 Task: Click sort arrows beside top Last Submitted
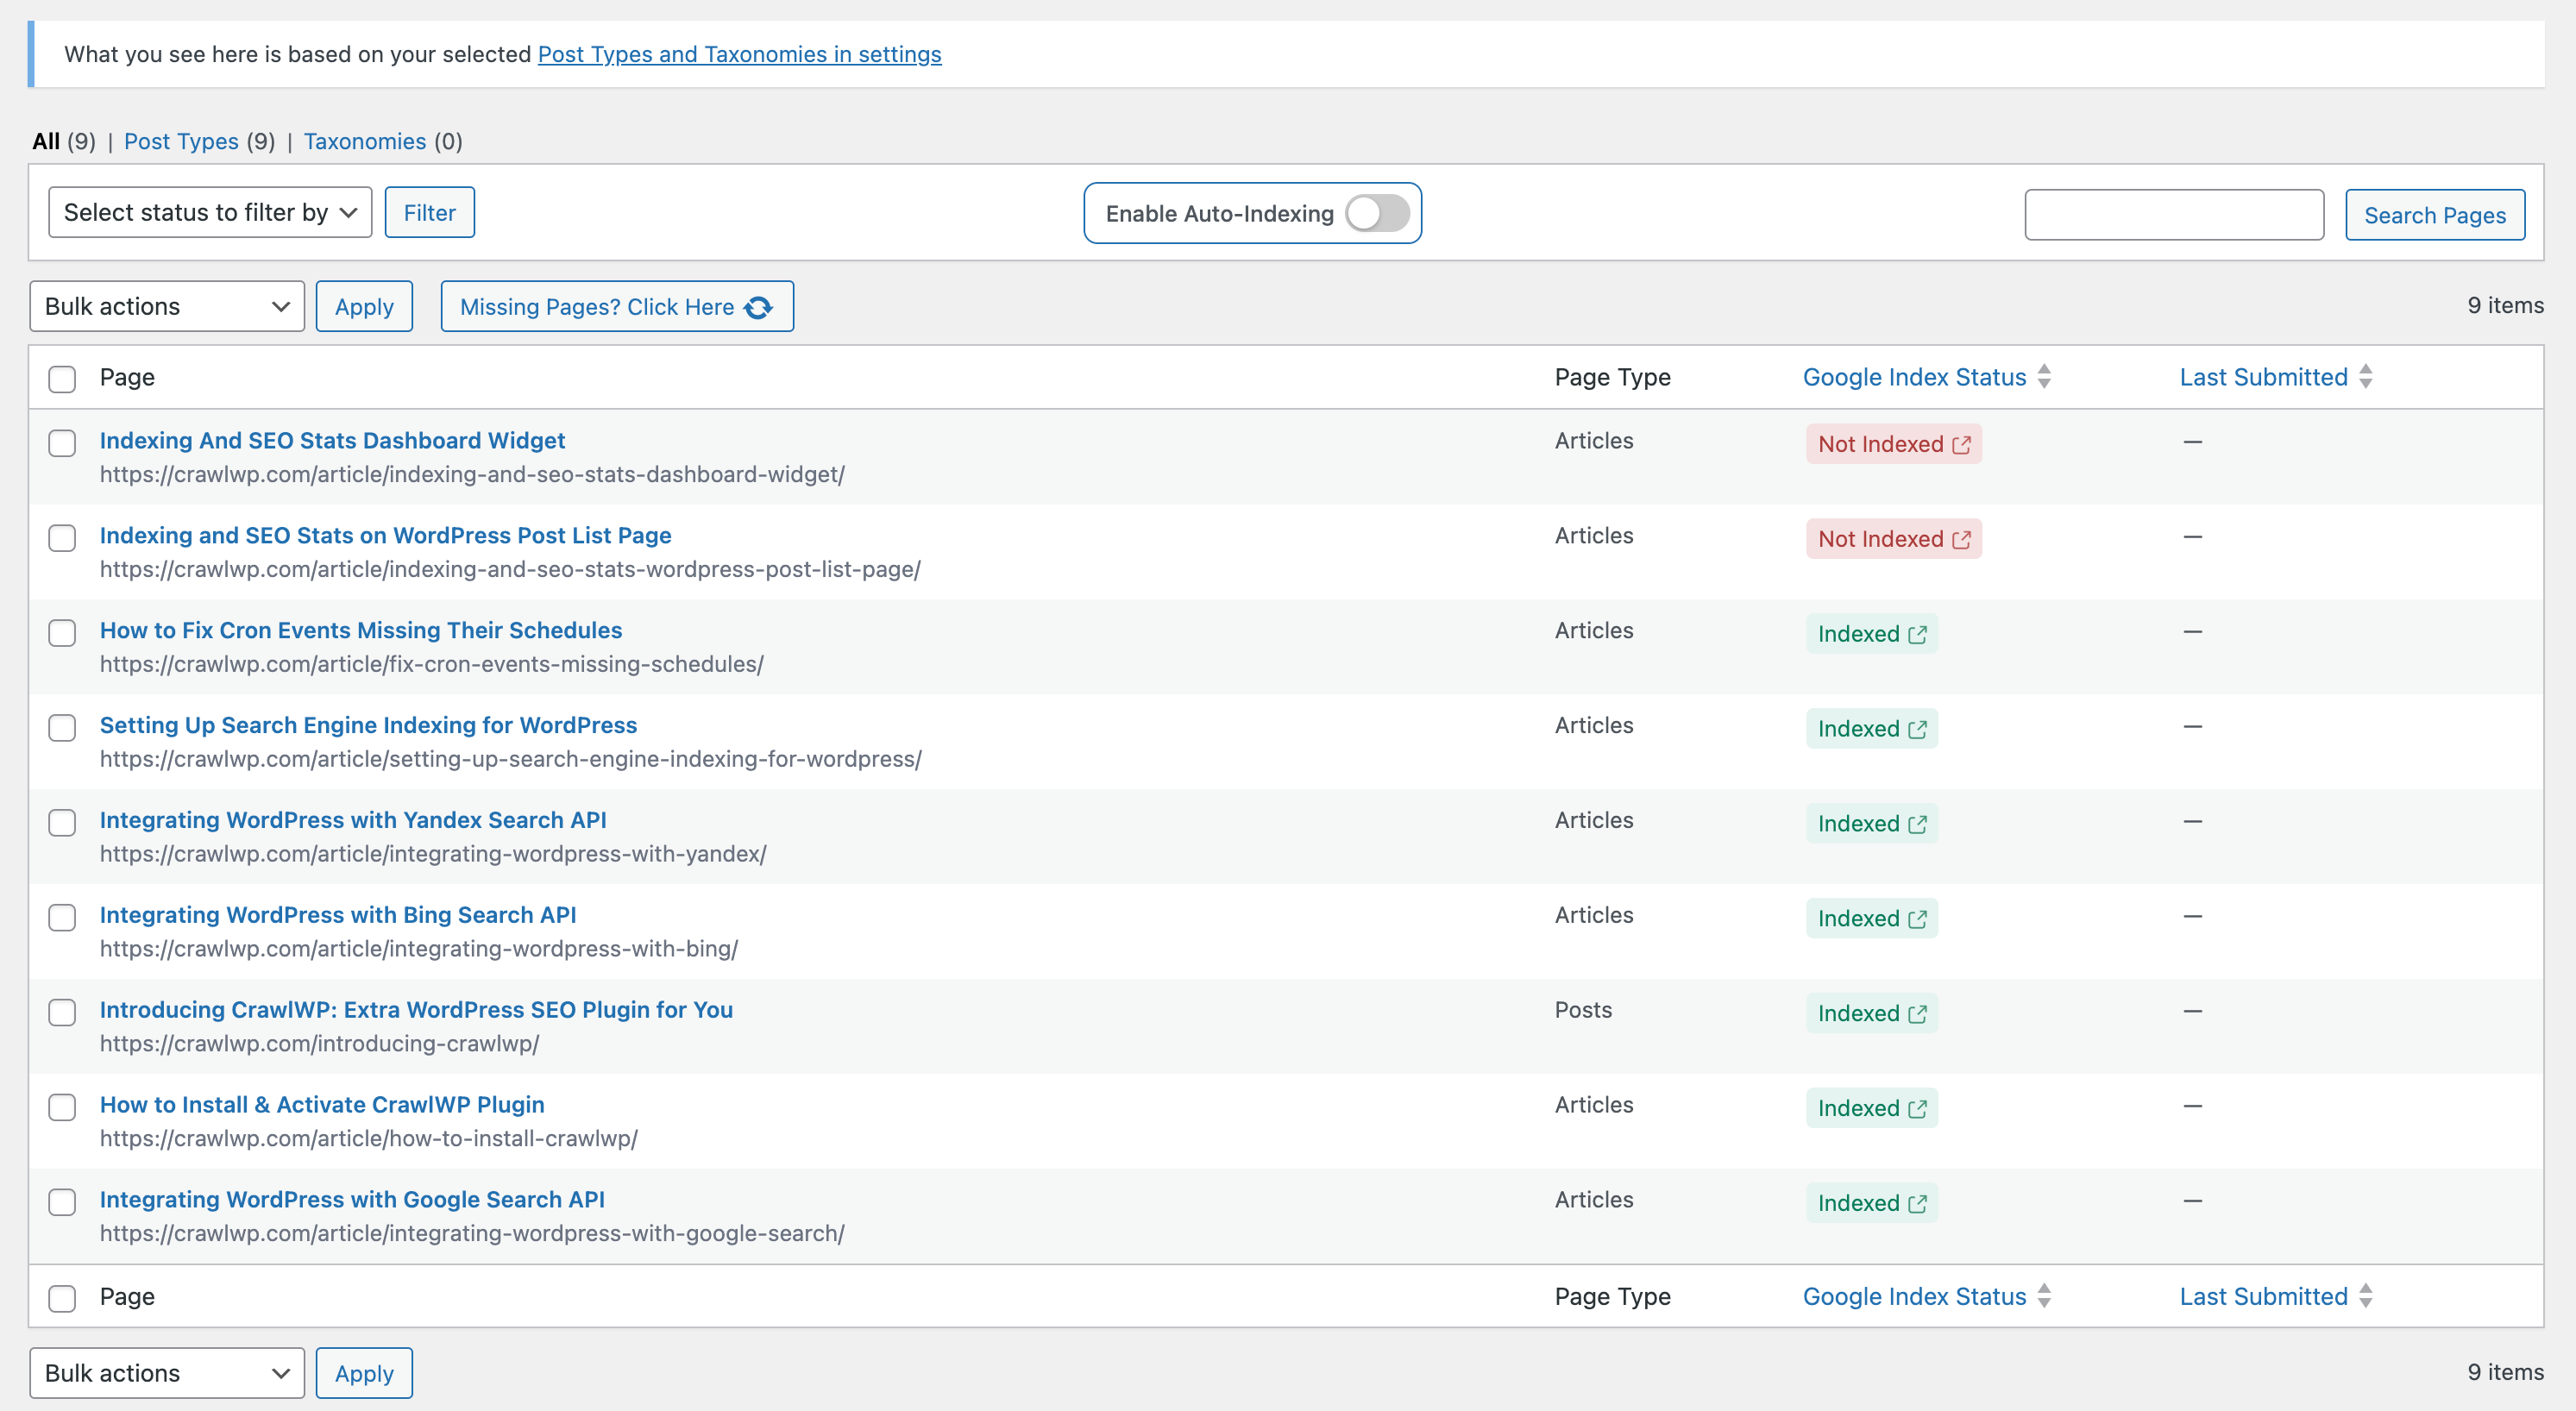click(2365, 376)
